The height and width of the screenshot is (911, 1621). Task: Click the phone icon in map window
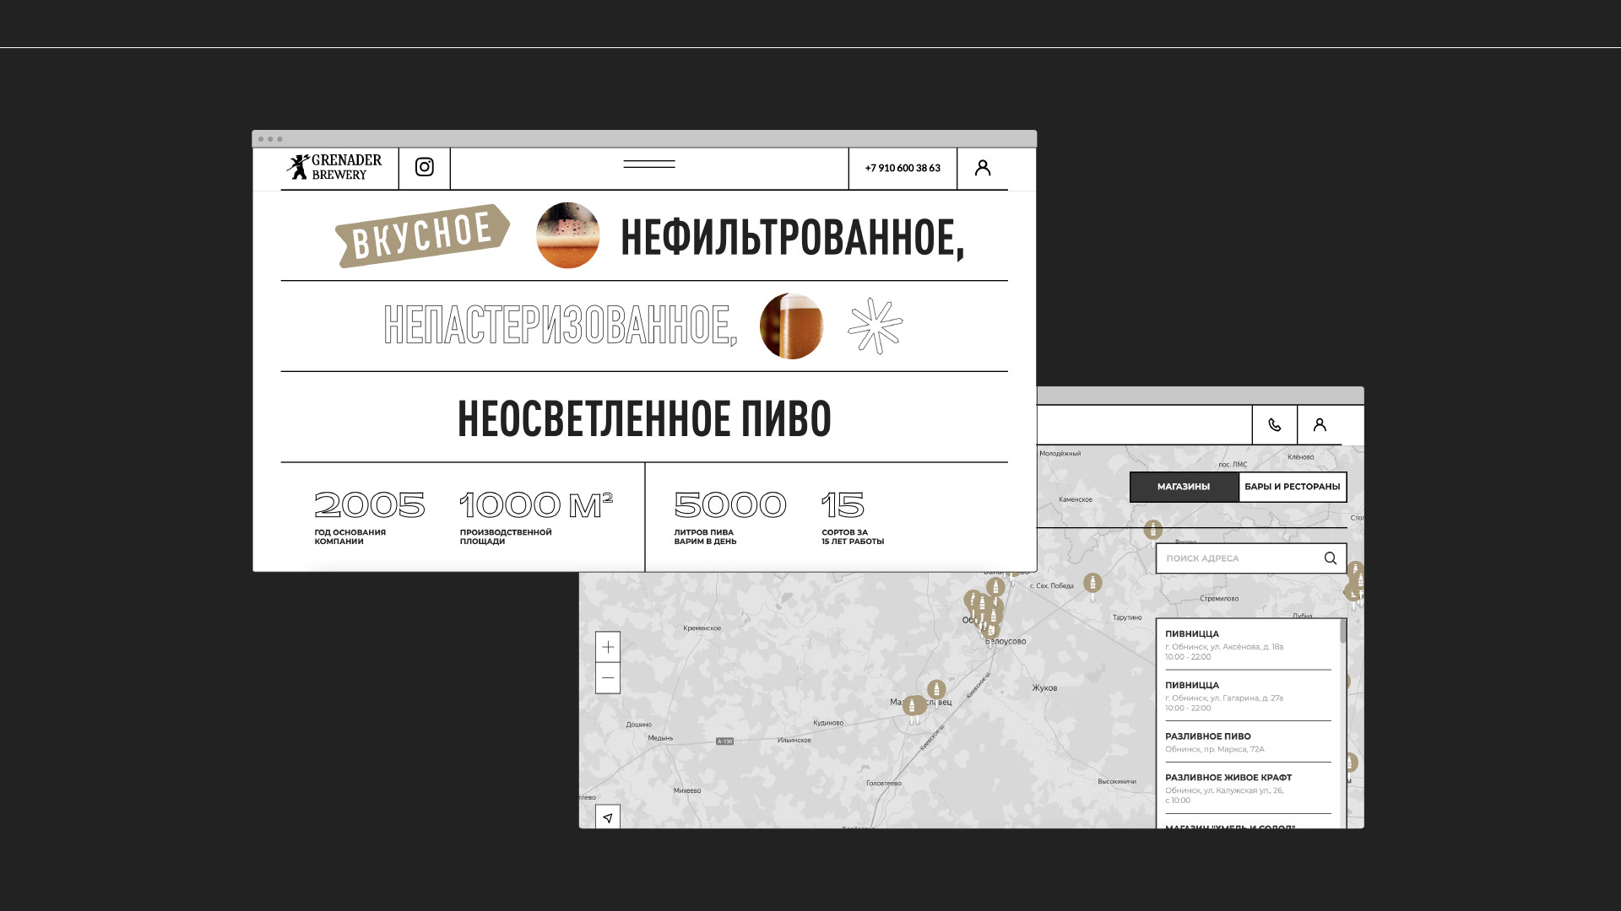[1274, 425]
